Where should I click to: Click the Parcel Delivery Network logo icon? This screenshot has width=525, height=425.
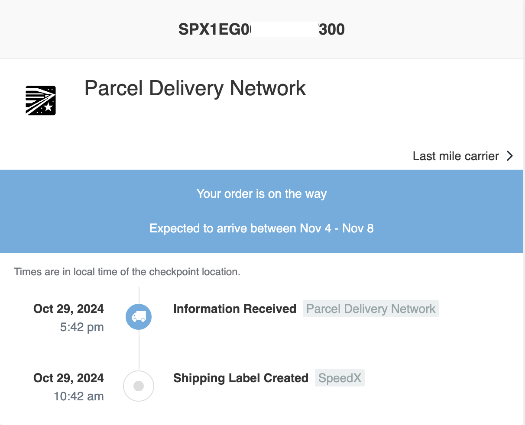41,100
